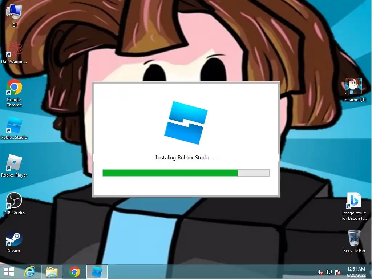Image resolution: width=372 pixels, height=279 pixels.
Task: Open the 'Image result for Bacon R...' shortcut
Action: point(354,206)
